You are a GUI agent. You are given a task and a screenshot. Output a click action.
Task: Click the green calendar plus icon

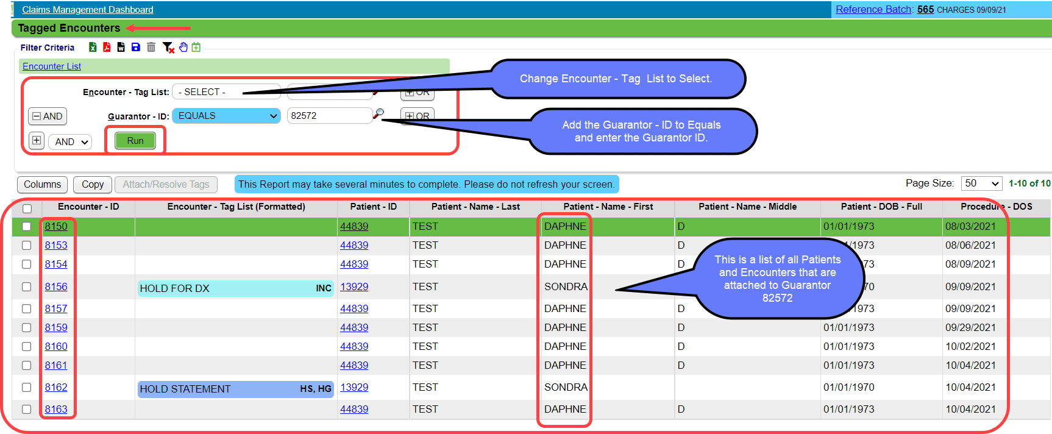196,47
